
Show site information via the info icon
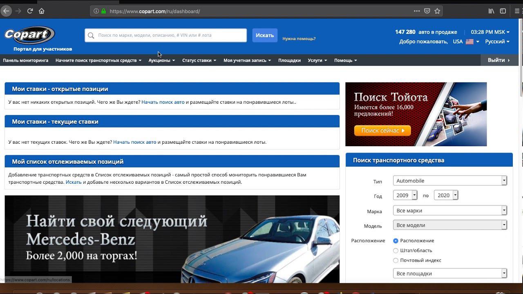coord(96,11)
